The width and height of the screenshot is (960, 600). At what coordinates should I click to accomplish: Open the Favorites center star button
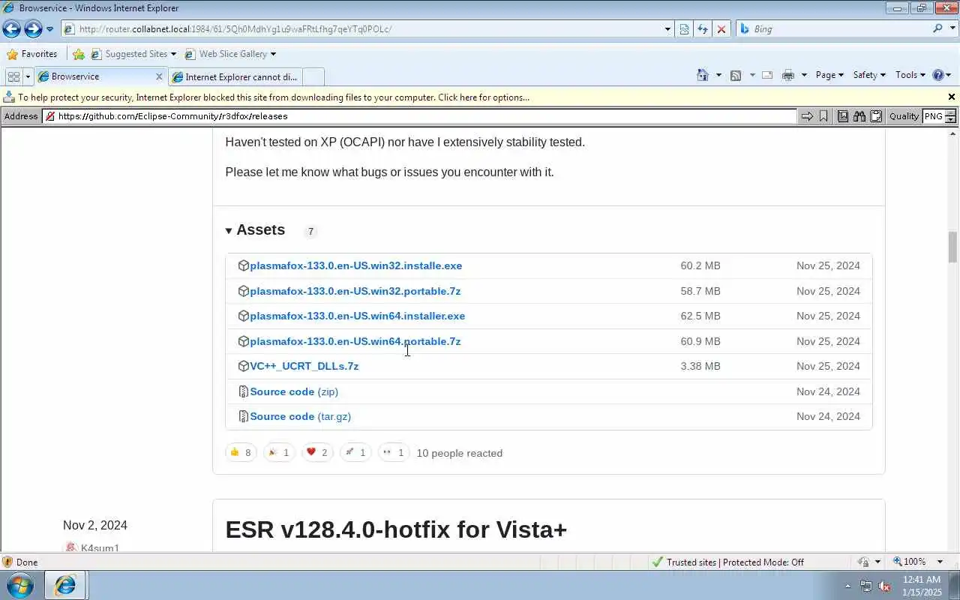click(x=32, y=54)
